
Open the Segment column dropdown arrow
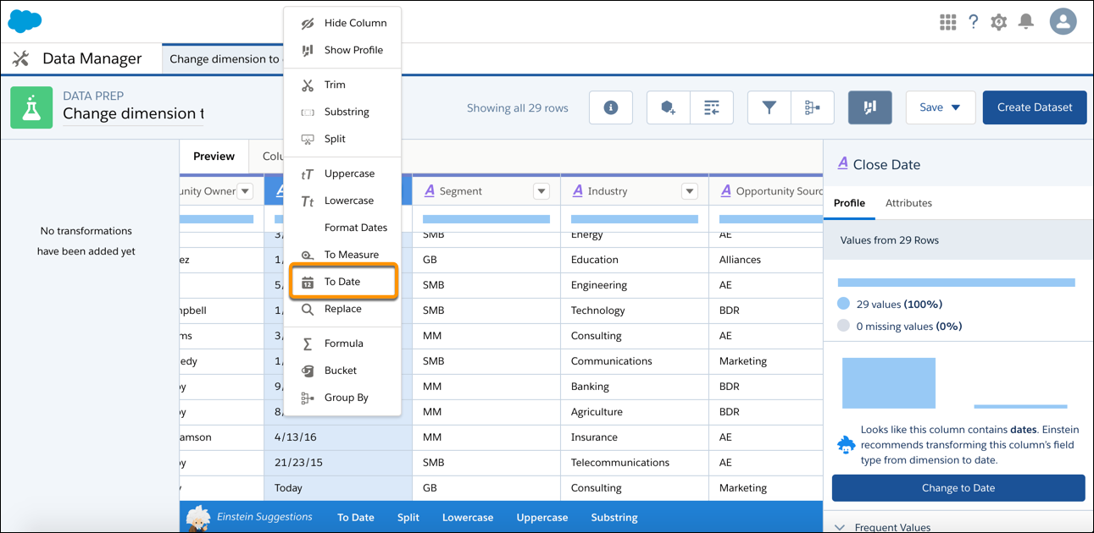click(541, 191)
